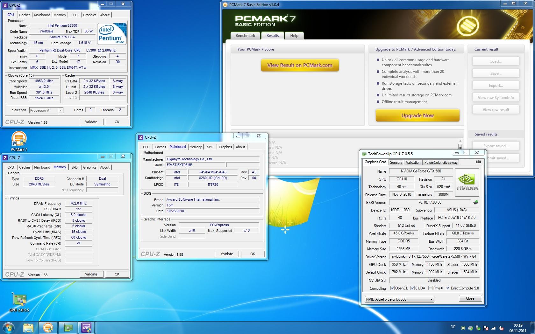Open the Processor #1 selection dropdown
Image resolution: width=535 pixels, height=334 pixels.
click(46, 110)
